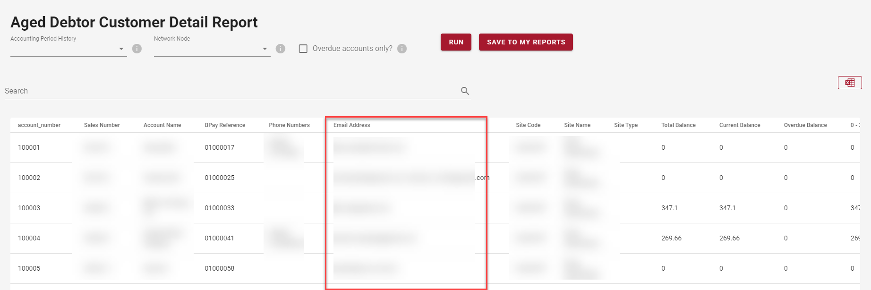Click Total Balance 347.1 in row 100003
871x290 pixels.
[x=669, y=208]
